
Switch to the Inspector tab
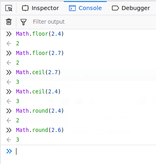click(40, 8)
